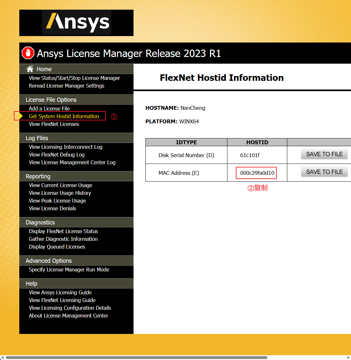
Task: Click the Reporting section header
Action: (76, 176)
